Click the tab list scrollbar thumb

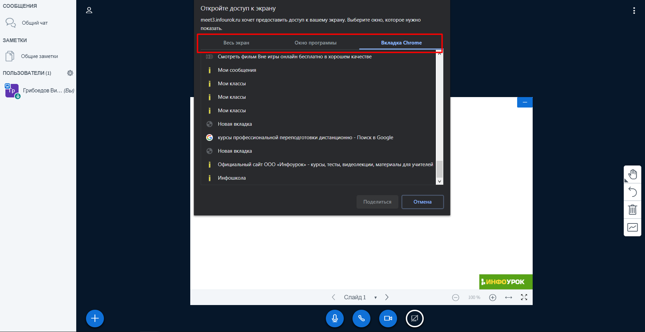tap(440, 169)
